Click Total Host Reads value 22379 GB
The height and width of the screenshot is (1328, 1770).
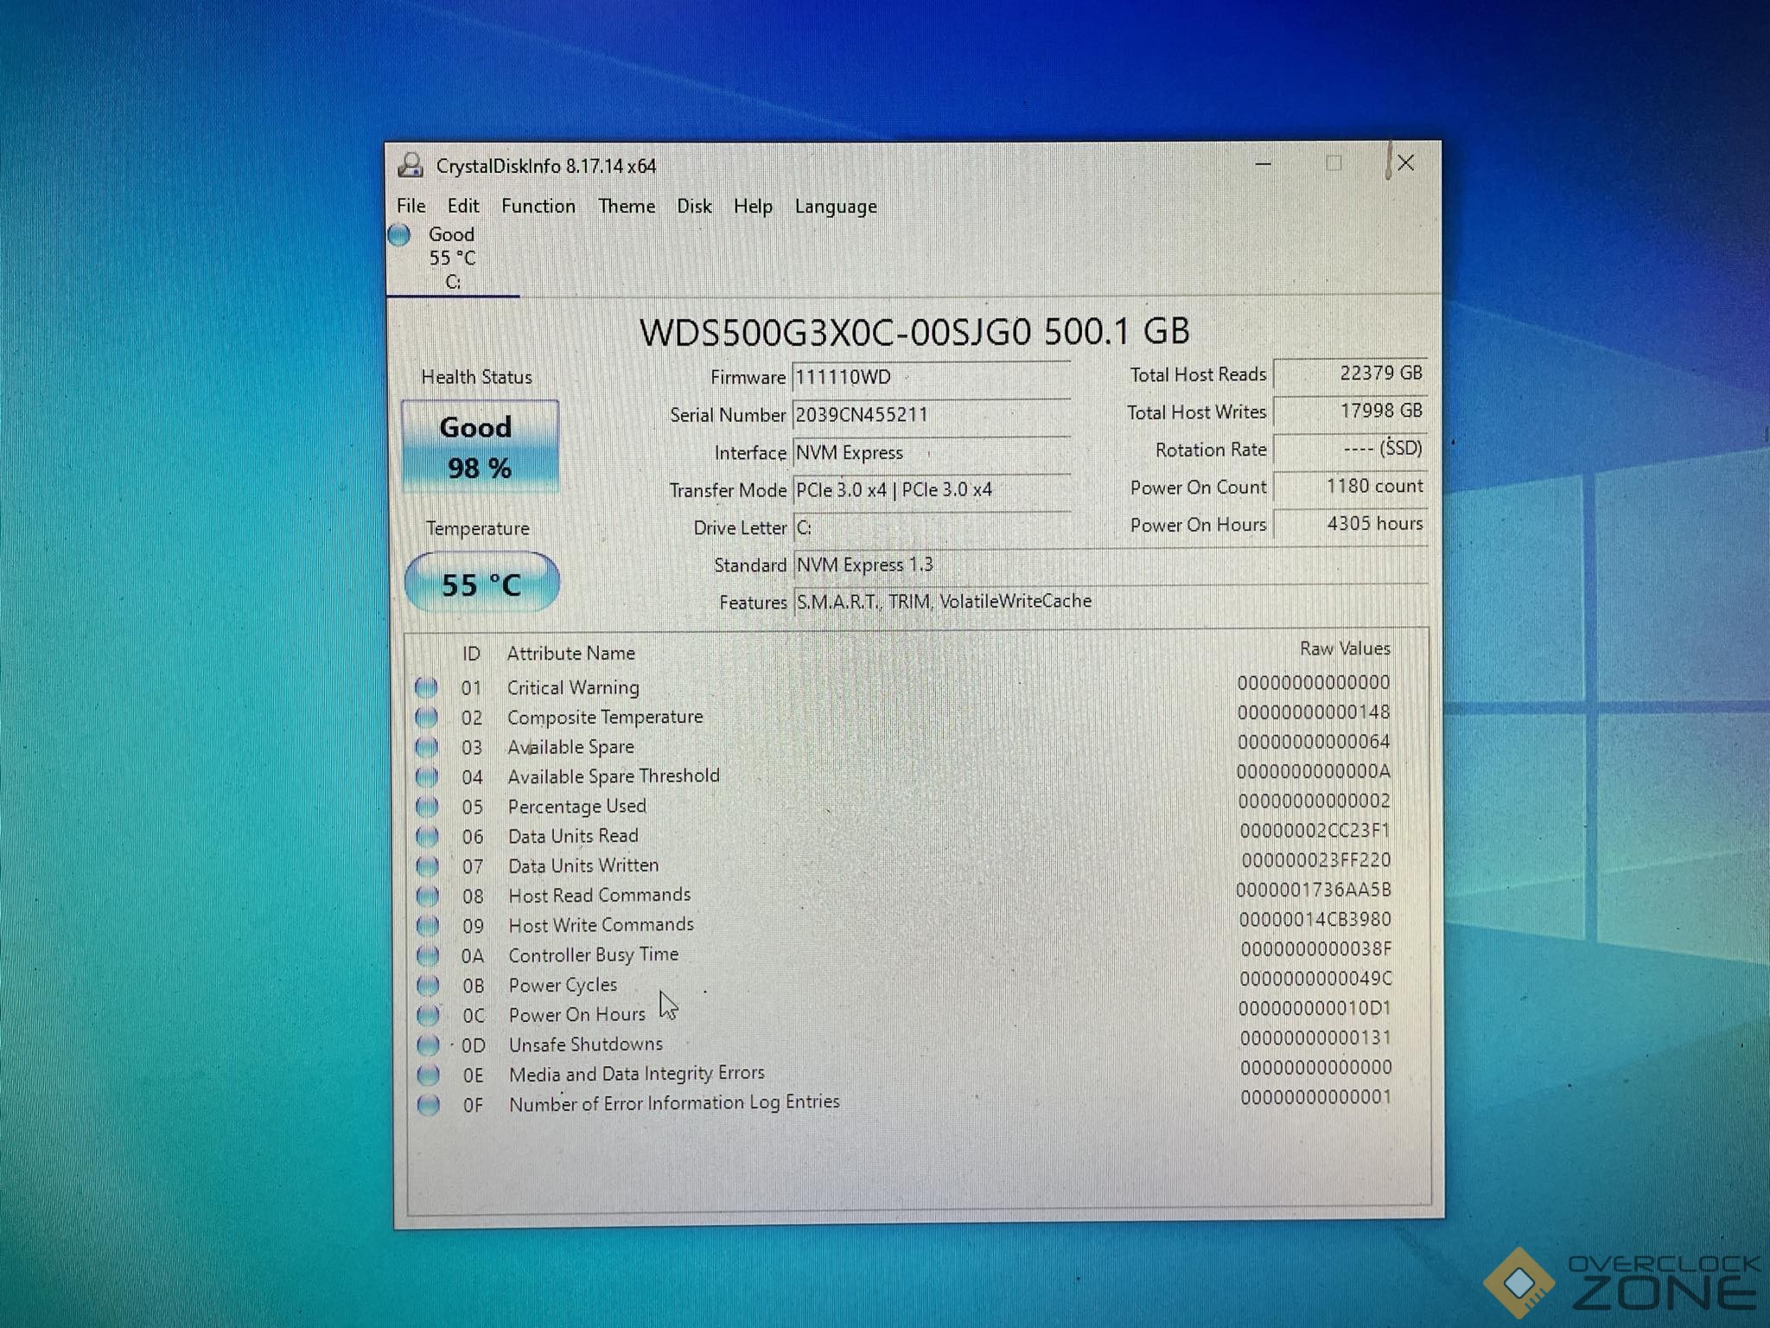1350,373
